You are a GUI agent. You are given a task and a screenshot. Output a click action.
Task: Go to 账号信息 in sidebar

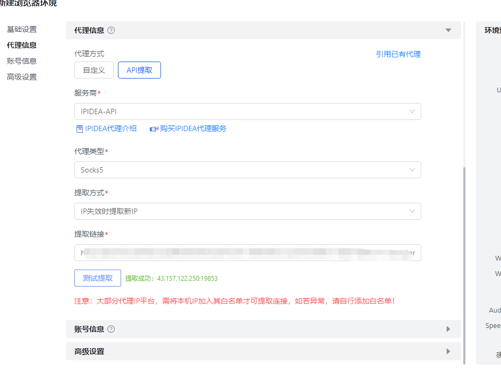coord(22,61)
